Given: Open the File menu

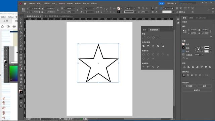Looking at the screenshot, I should (32, 3).
